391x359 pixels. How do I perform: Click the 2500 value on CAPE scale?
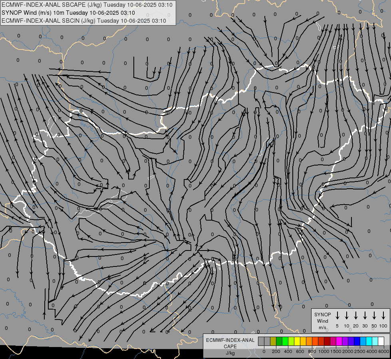point(359,351)
